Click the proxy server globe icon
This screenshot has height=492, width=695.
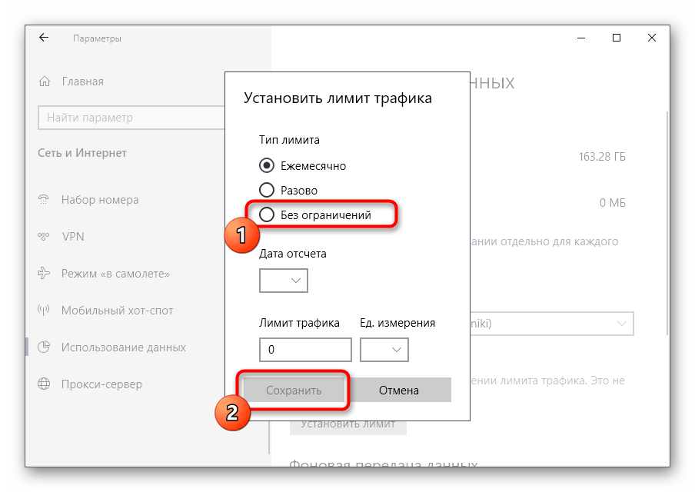44,384
